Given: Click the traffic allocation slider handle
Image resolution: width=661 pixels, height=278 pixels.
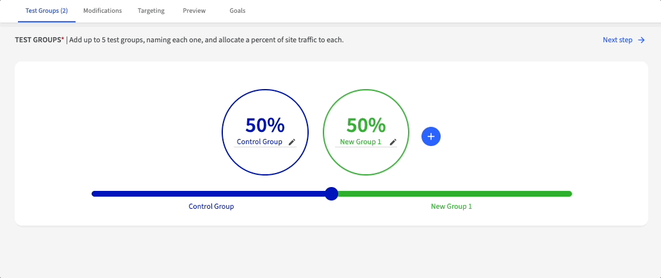Looking at the screenshot, I should pyautogui.click(x=331, y=193).
